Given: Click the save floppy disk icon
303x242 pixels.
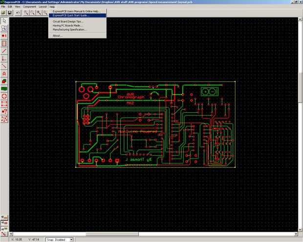Looking at the screenshot, I should 9,13.
